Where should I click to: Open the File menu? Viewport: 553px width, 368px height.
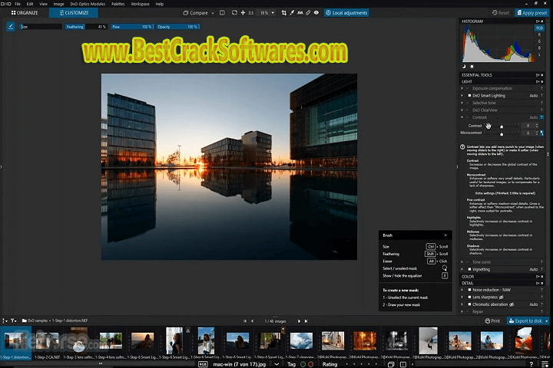point(18,4)
